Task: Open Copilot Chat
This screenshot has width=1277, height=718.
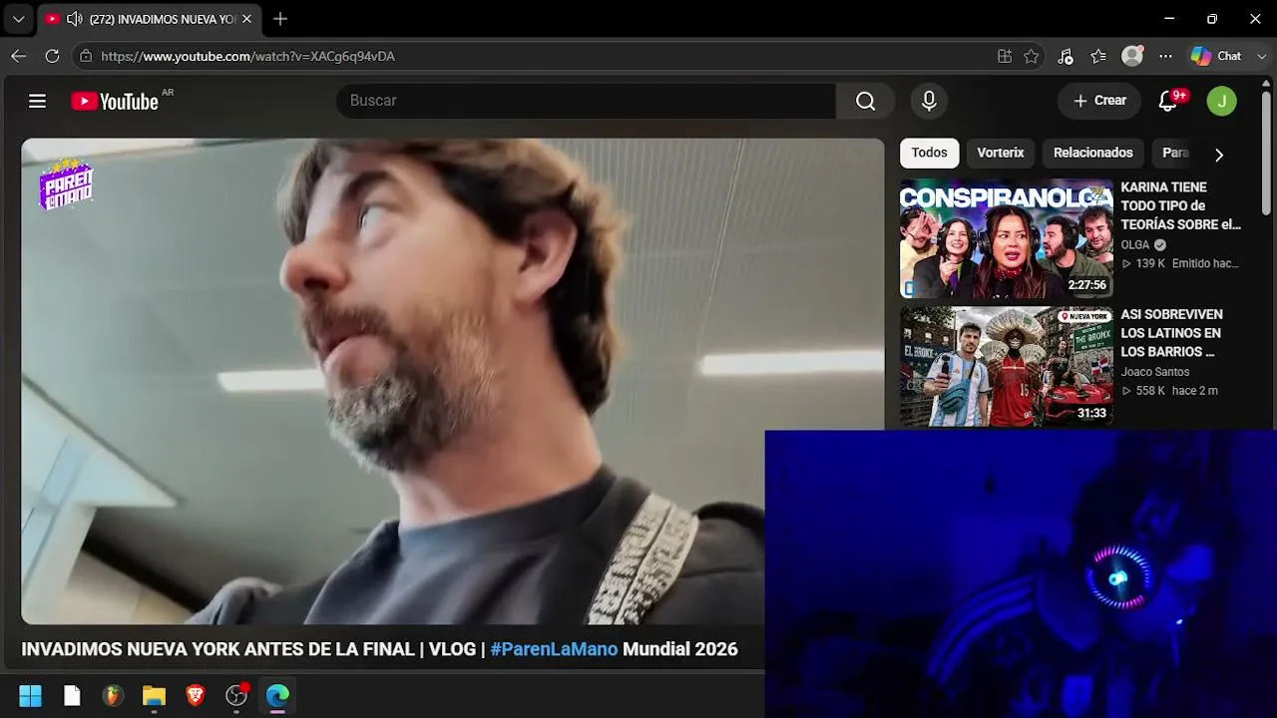Action: [x=1217, y=56]
